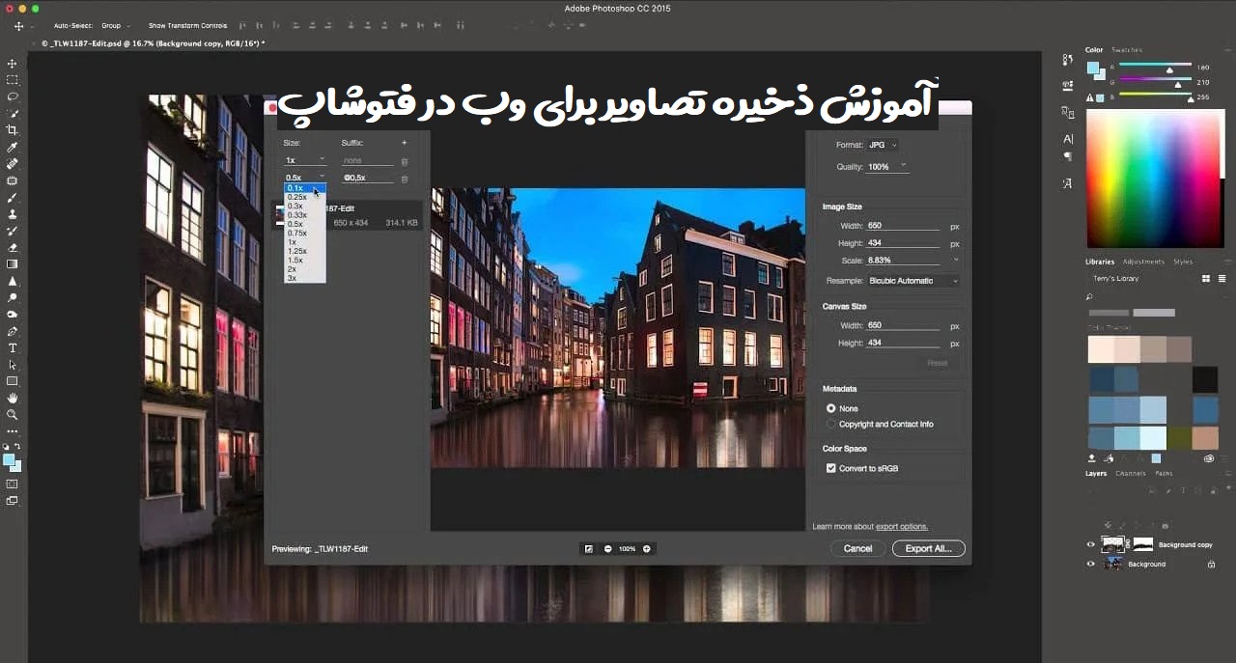Open the Resample Bicubic Automatic dropdown

click(913, 281)
